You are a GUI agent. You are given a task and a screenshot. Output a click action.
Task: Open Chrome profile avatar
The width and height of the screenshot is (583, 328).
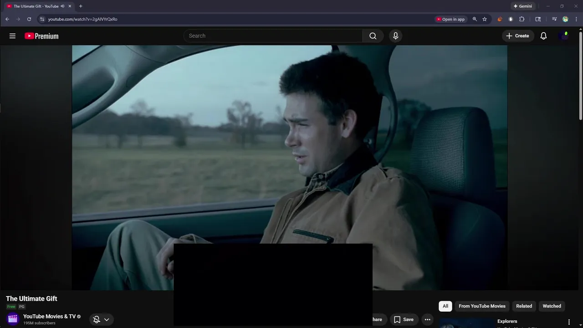click(x=565, y=19)
